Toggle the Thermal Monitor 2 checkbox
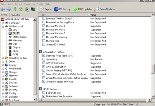 coord(44,29)
